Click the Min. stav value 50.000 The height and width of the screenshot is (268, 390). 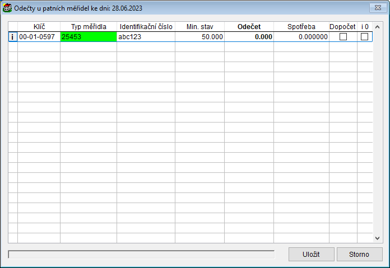[199, 37]
